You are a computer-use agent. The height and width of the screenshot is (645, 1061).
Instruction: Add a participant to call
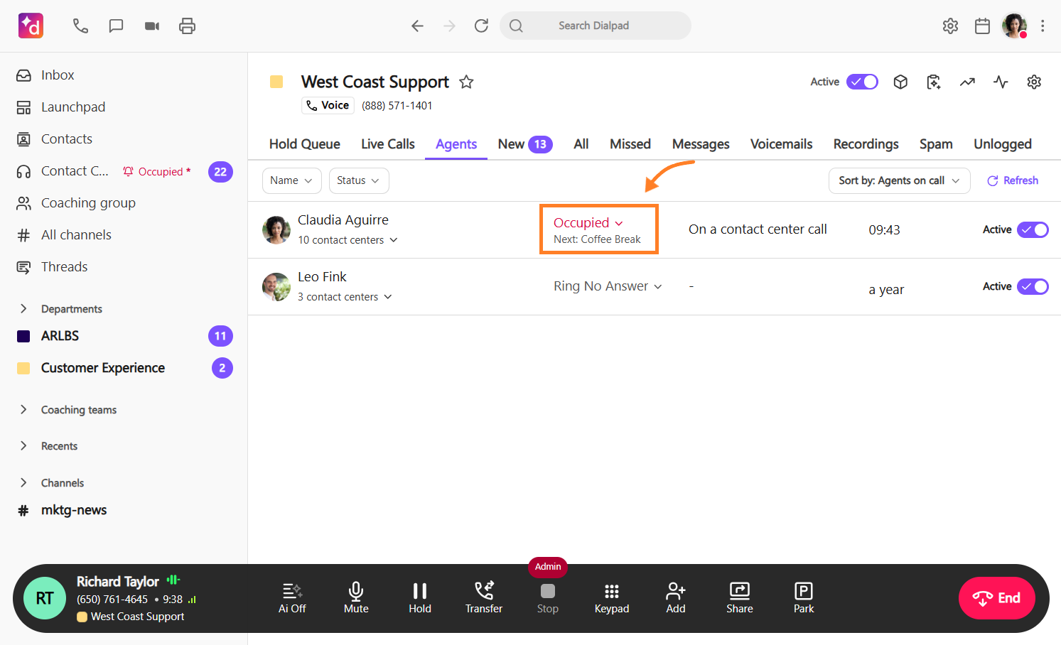676,598
